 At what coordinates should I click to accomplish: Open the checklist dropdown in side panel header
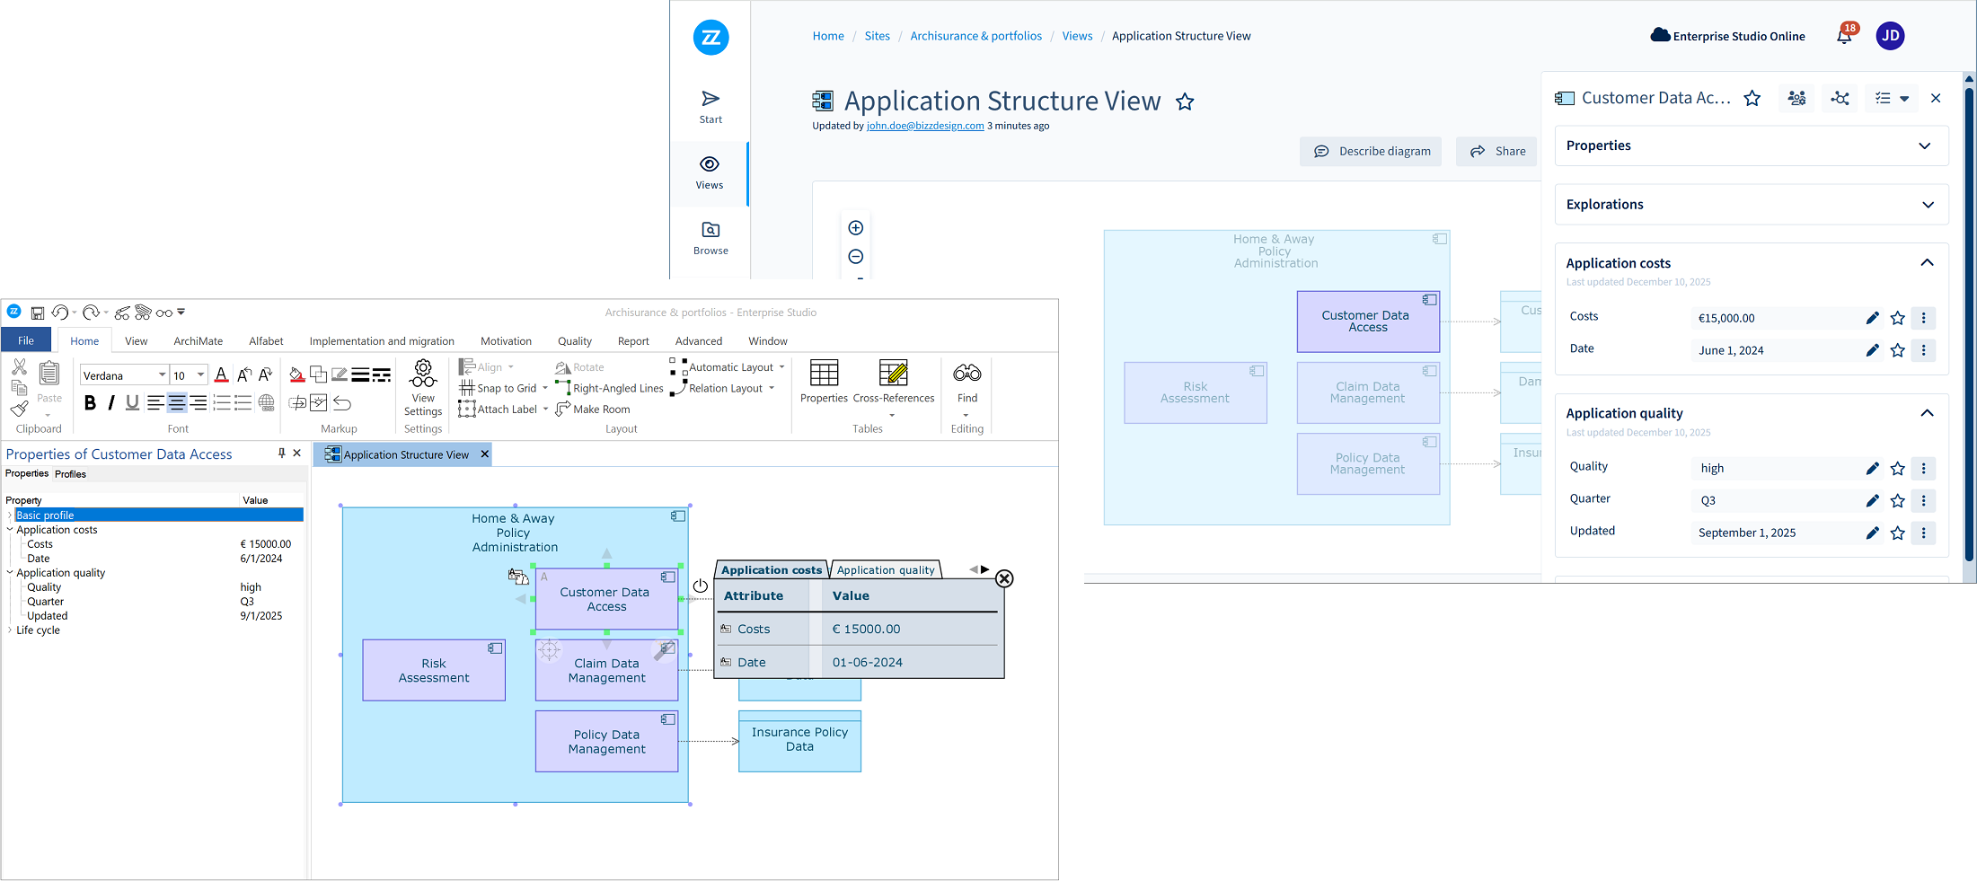(x=1892, y=99)
